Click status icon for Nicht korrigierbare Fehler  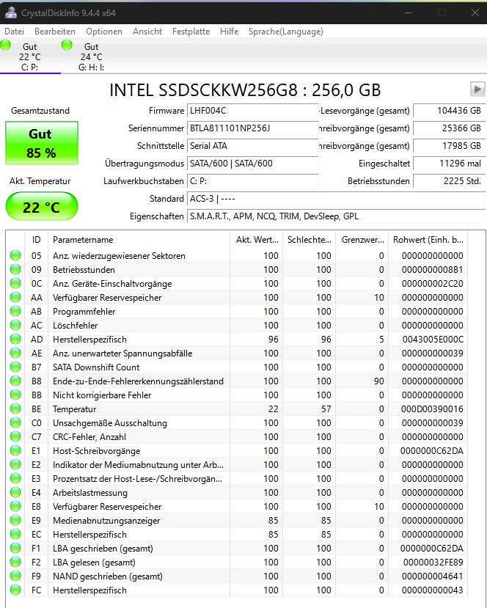(15, 395)
